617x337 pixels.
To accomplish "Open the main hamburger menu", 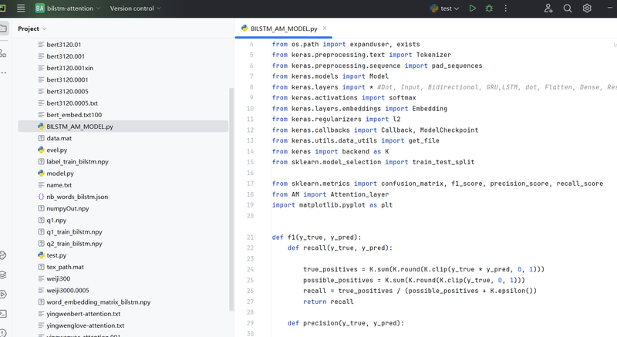I will pyautogui.click(x=21, y=8).
